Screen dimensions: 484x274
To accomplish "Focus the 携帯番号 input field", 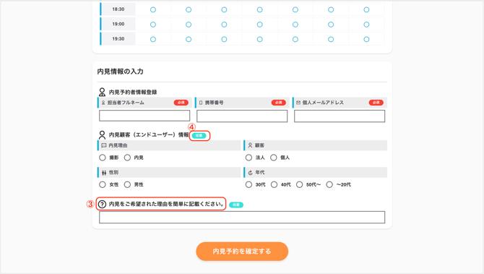I will tap(242, 116).
